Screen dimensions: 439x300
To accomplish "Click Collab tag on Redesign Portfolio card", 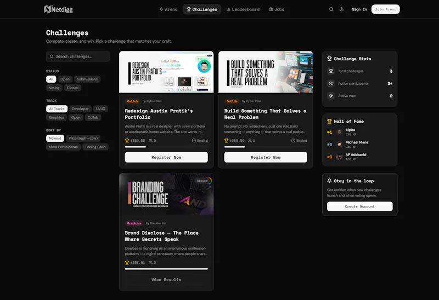I will tap(132, 101).
